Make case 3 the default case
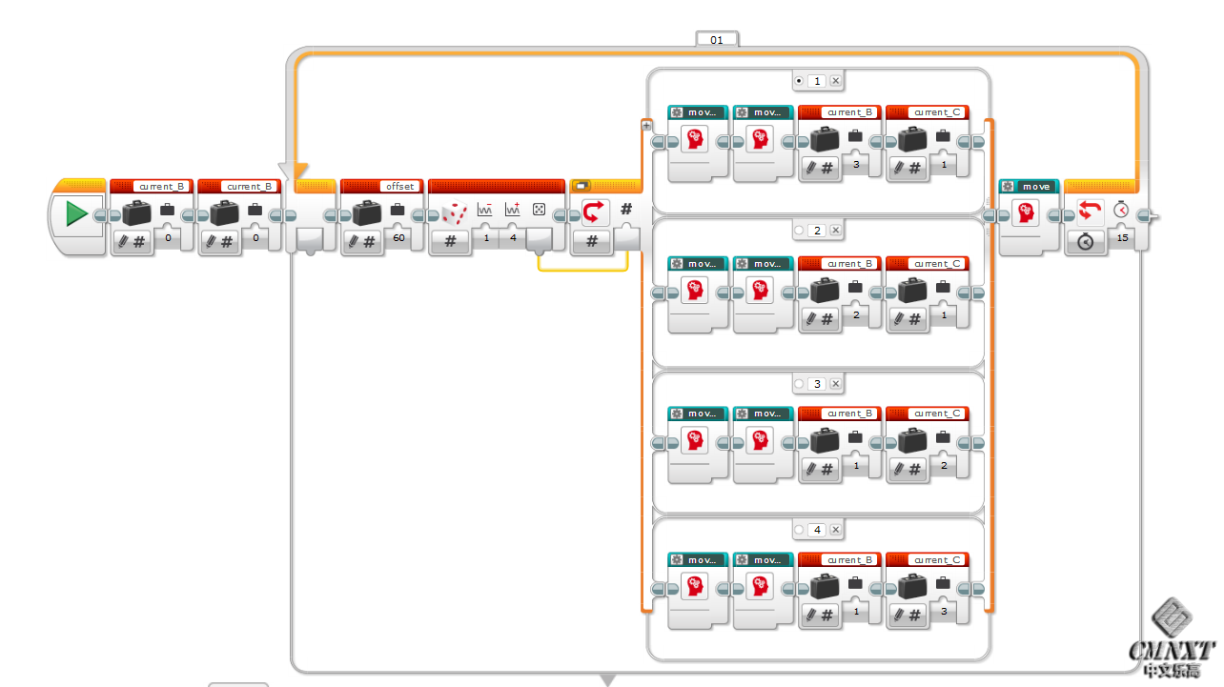The image size is (1224, 687). tap(799, 384)
